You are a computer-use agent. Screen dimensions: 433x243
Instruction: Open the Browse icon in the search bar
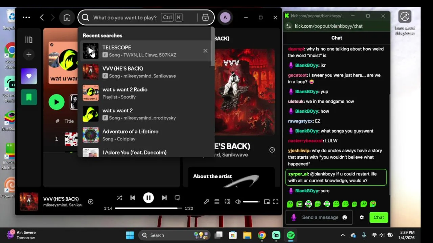click(x=205, y=18)
